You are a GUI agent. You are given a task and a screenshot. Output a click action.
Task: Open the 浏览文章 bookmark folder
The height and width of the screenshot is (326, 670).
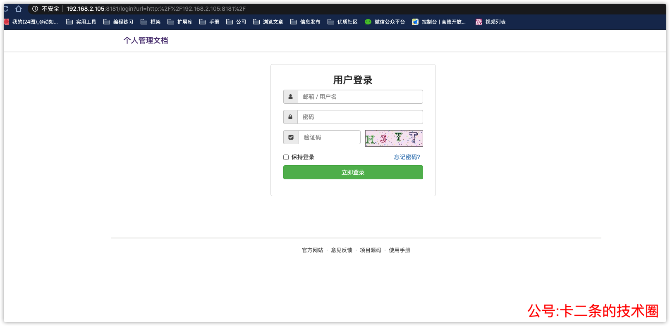click(268, 22)
